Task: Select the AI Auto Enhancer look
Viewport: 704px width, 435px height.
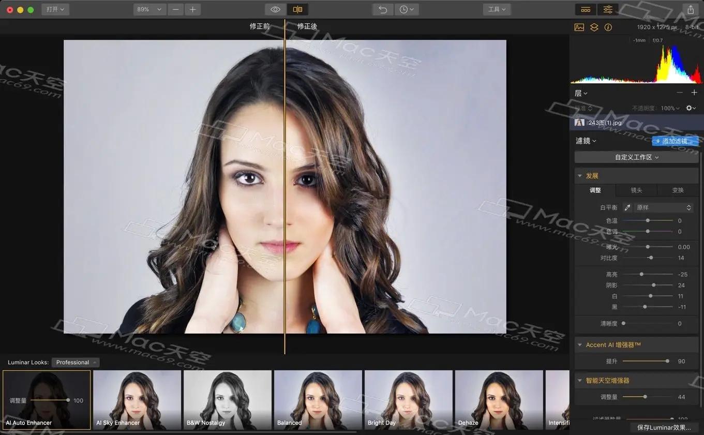Action: point(47,400)
